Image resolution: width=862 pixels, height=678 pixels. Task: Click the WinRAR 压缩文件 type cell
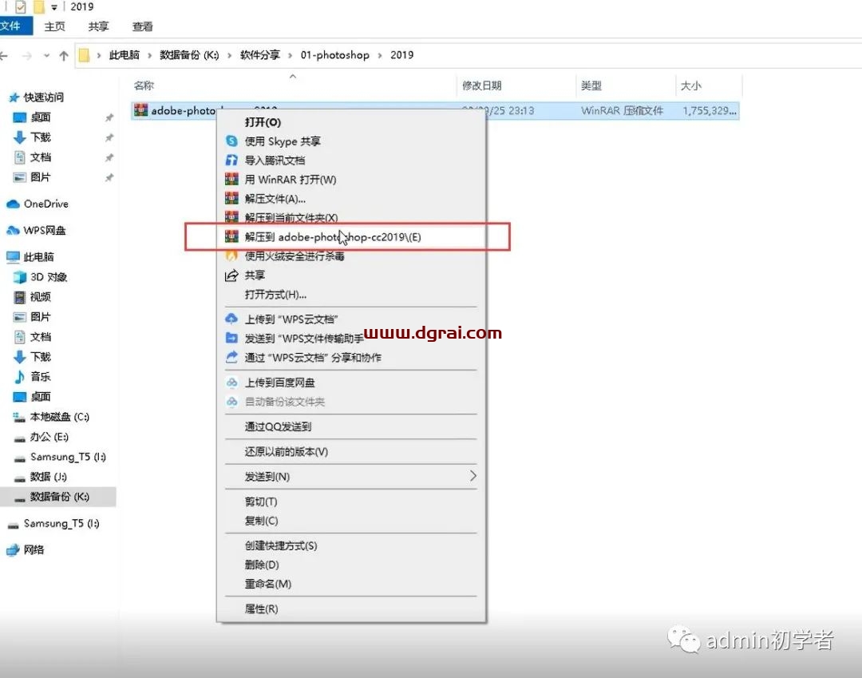(x=622, y=110)
